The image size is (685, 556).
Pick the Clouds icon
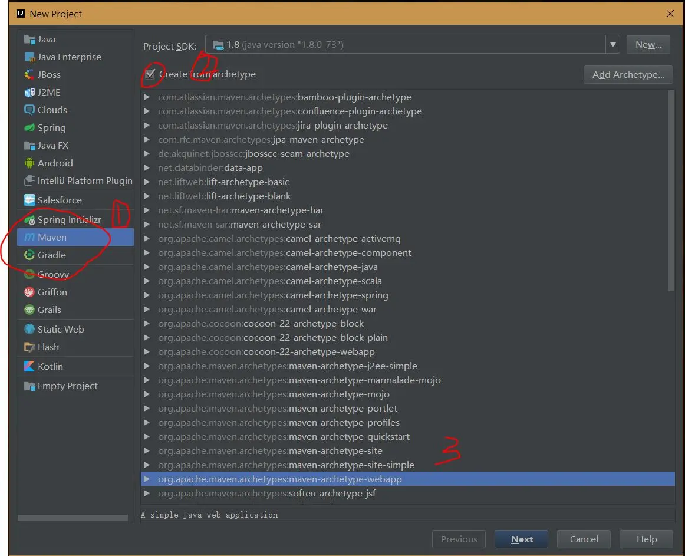click(29, 110)
